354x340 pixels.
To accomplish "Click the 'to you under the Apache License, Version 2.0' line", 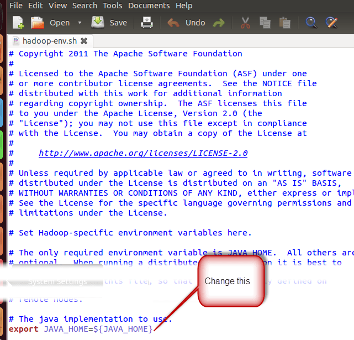I will click(135, 113).
